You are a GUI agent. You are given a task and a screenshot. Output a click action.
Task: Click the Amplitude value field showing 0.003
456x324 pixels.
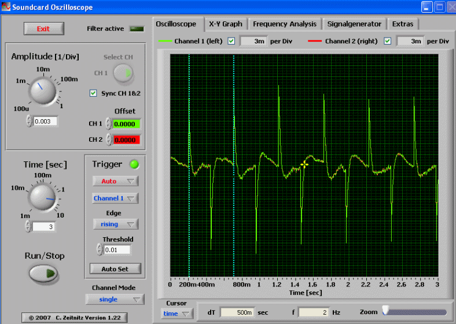(45, 122)
